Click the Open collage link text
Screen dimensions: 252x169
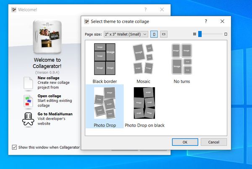coord(49,96)
